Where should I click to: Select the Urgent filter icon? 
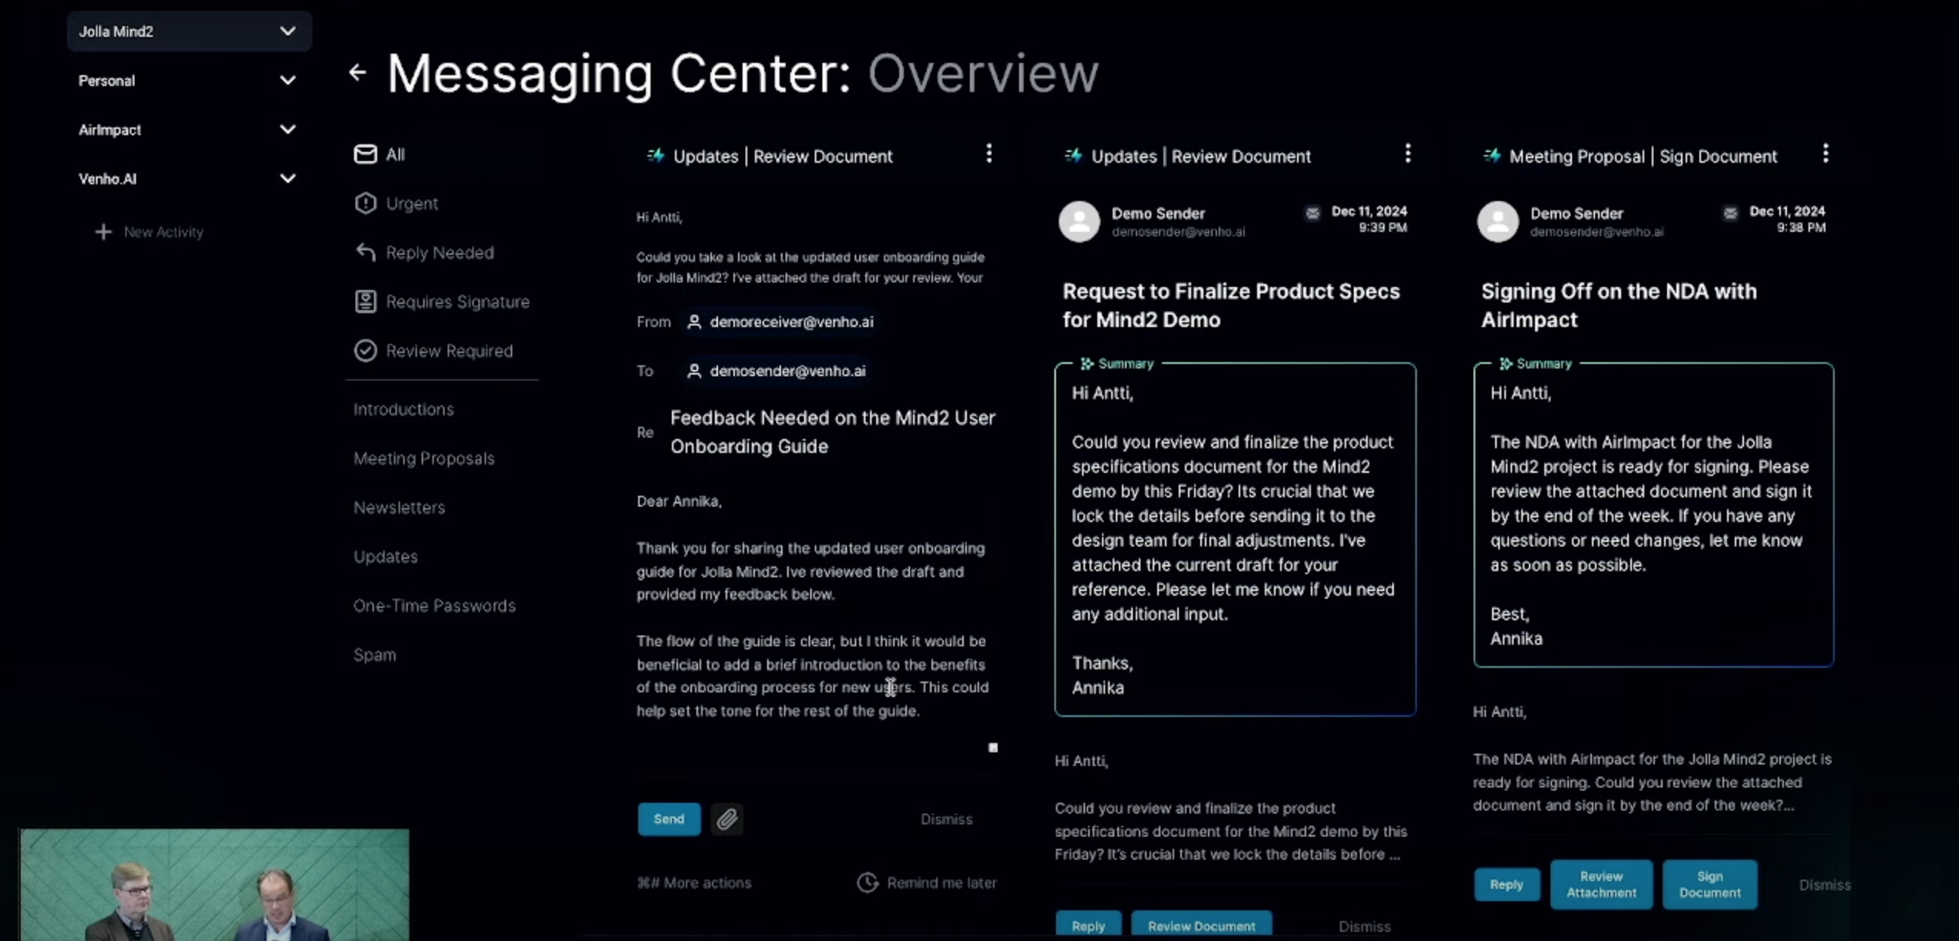point(366,203)
